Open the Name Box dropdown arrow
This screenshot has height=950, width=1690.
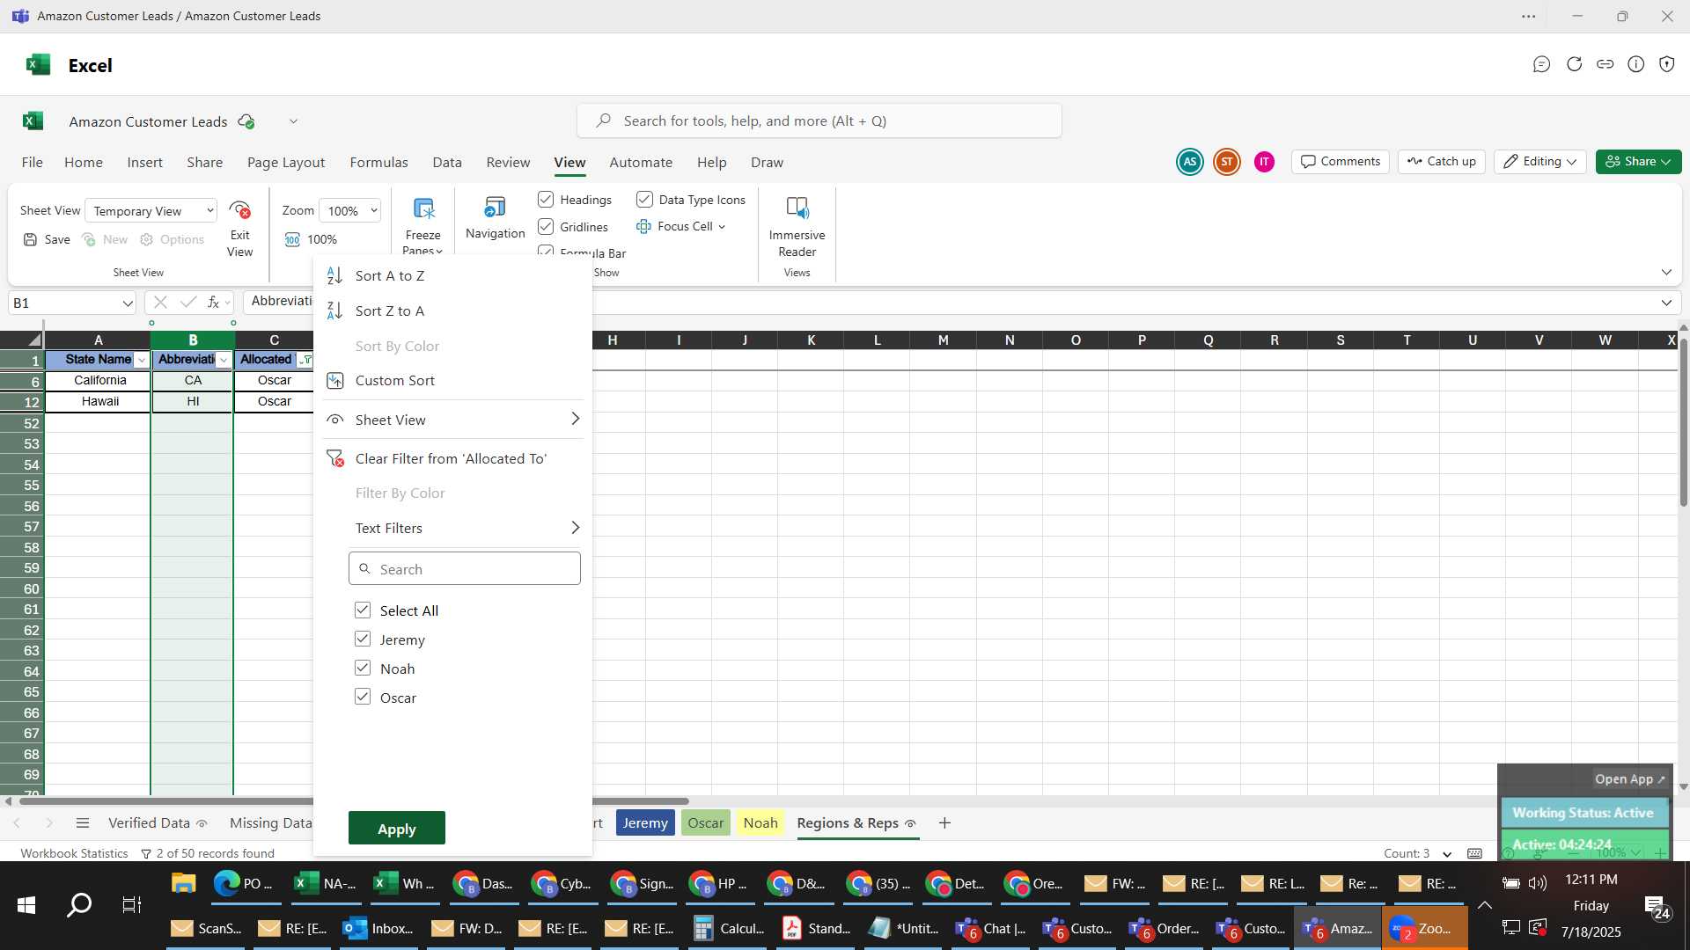128,303
